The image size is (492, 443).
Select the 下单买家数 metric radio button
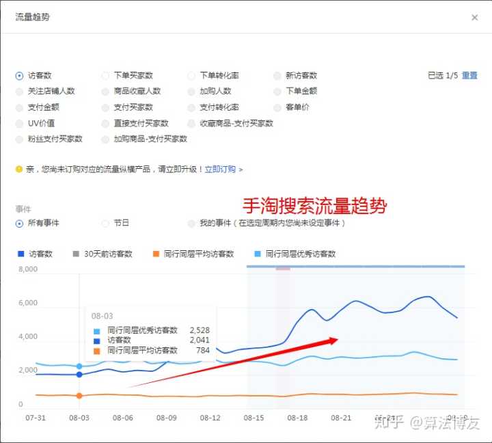[x=105, y=76]
